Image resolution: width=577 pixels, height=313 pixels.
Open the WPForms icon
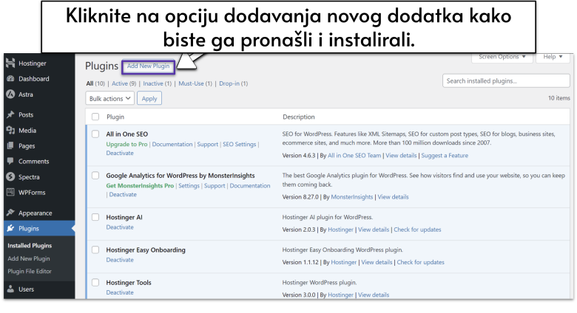pyautogui.click(x=10, y=192)
